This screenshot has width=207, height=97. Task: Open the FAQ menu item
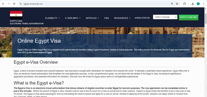tap(107, 18)
